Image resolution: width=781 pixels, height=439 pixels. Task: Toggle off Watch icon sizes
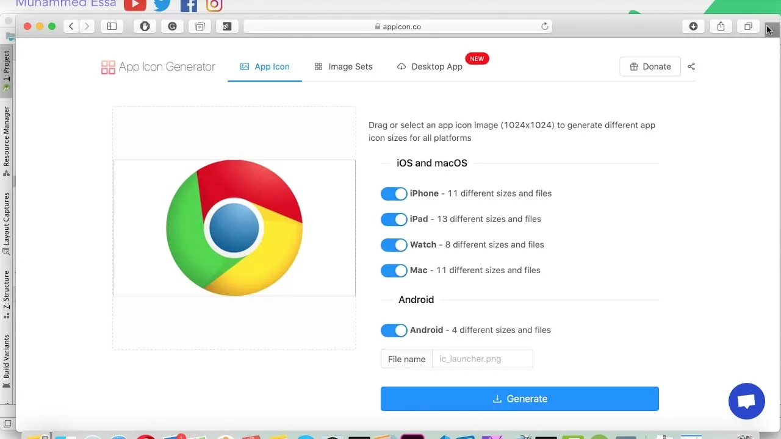(394, 245)
